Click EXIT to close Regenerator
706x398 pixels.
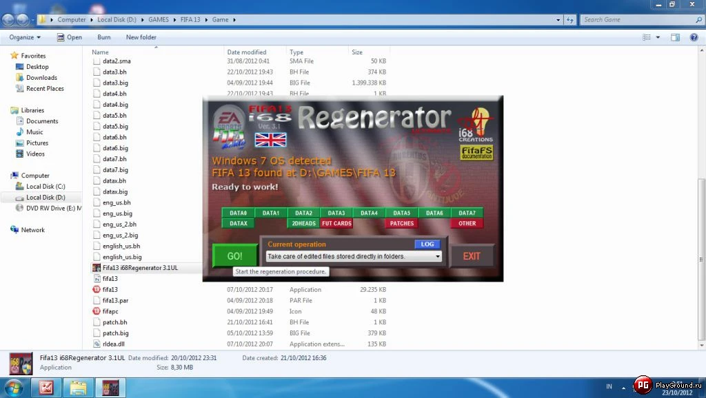(472, 255)
